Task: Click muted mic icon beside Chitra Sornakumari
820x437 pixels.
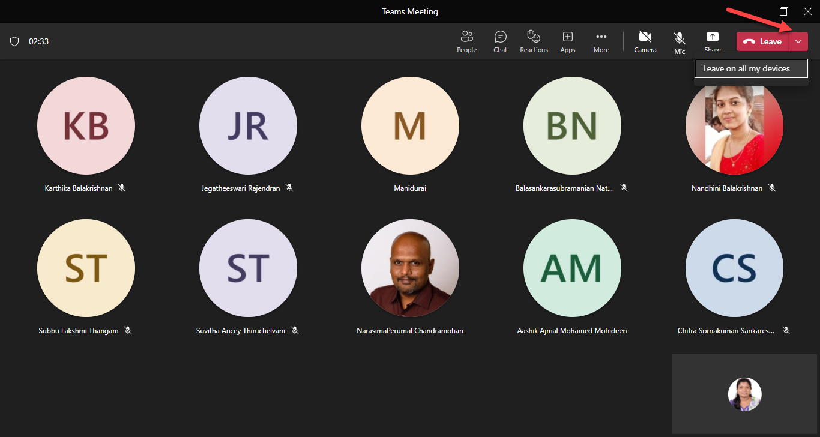Action: click(x=786, y=330)
